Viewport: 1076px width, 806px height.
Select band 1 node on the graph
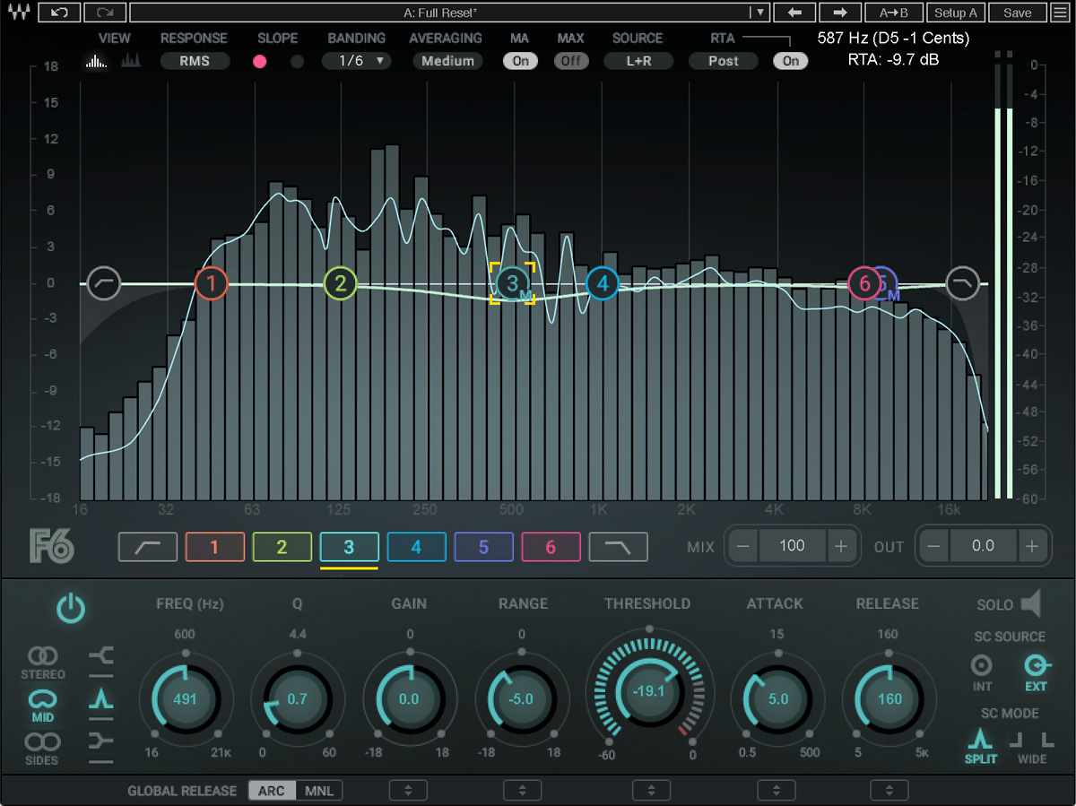212,284
